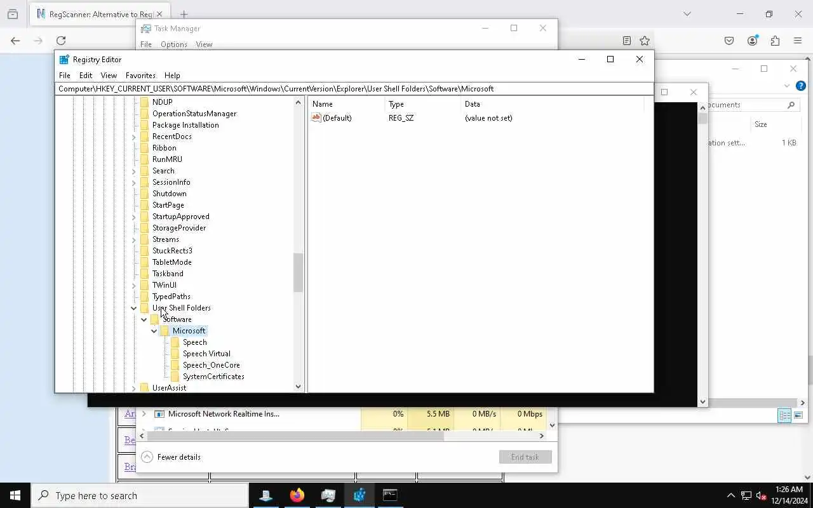Select the Speech Virtual folder icon
Viewport: 813px width, 508px height.
tap(175, 354)
